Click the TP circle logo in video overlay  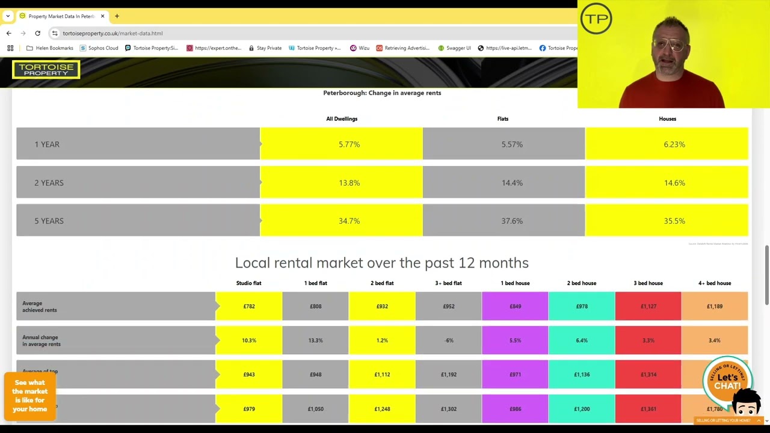pos(596,19)
